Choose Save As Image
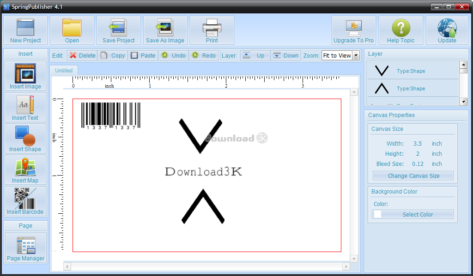The image size is (473, 276). coord(165,30)
